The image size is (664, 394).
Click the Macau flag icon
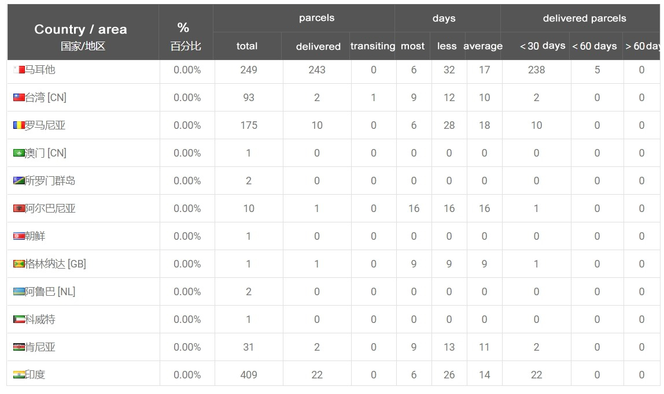pyautogui.click(x=19, y=153)
